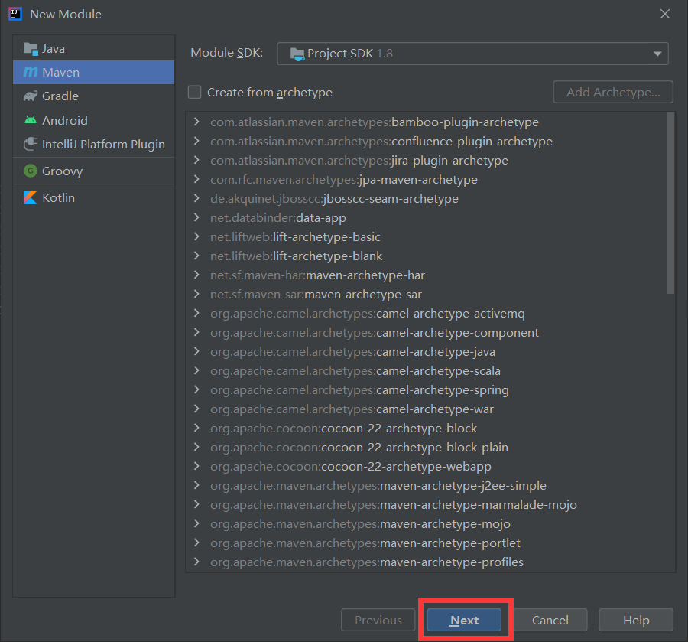
Task: Click the Android robot icon
Action: [x=31, y=120]
